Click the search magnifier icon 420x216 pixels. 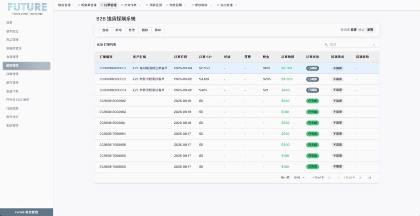pyautogui.click(x=326, y=45)
